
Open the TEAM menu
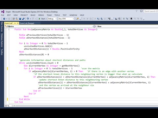(x=49, y=15)
